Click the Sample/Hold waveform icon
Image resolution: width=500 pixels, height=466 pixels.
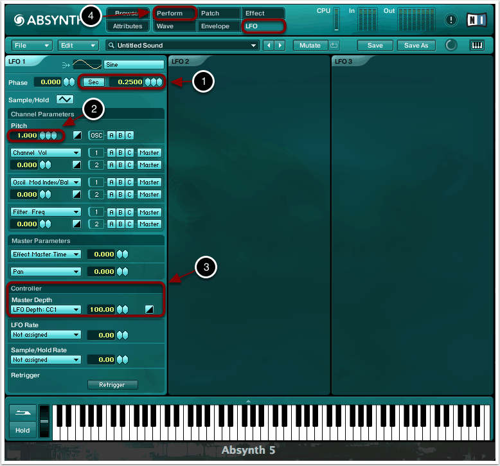(x=65, y=99)
